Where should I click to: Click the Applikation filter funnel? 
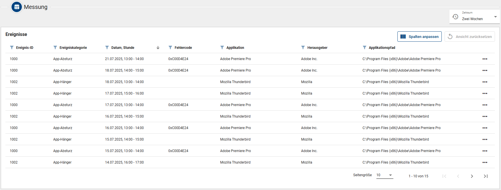point(222,47)
